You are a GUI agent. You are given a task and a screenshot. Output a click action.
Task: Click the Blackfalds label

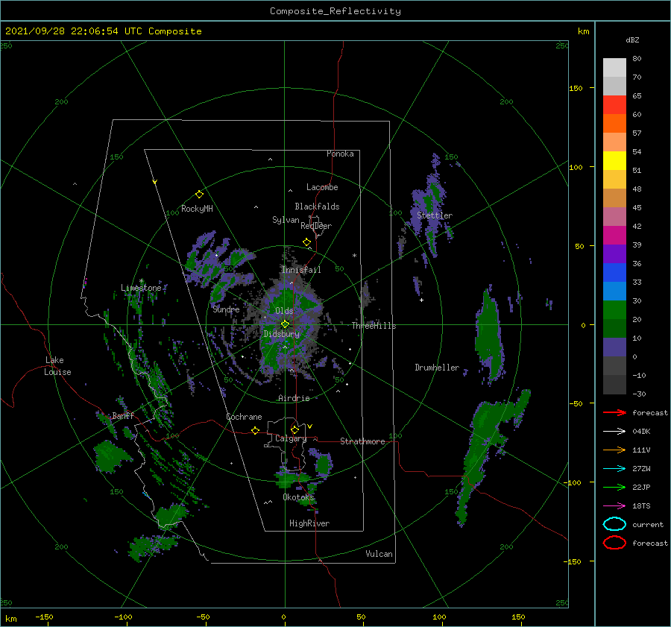(317, 207)
